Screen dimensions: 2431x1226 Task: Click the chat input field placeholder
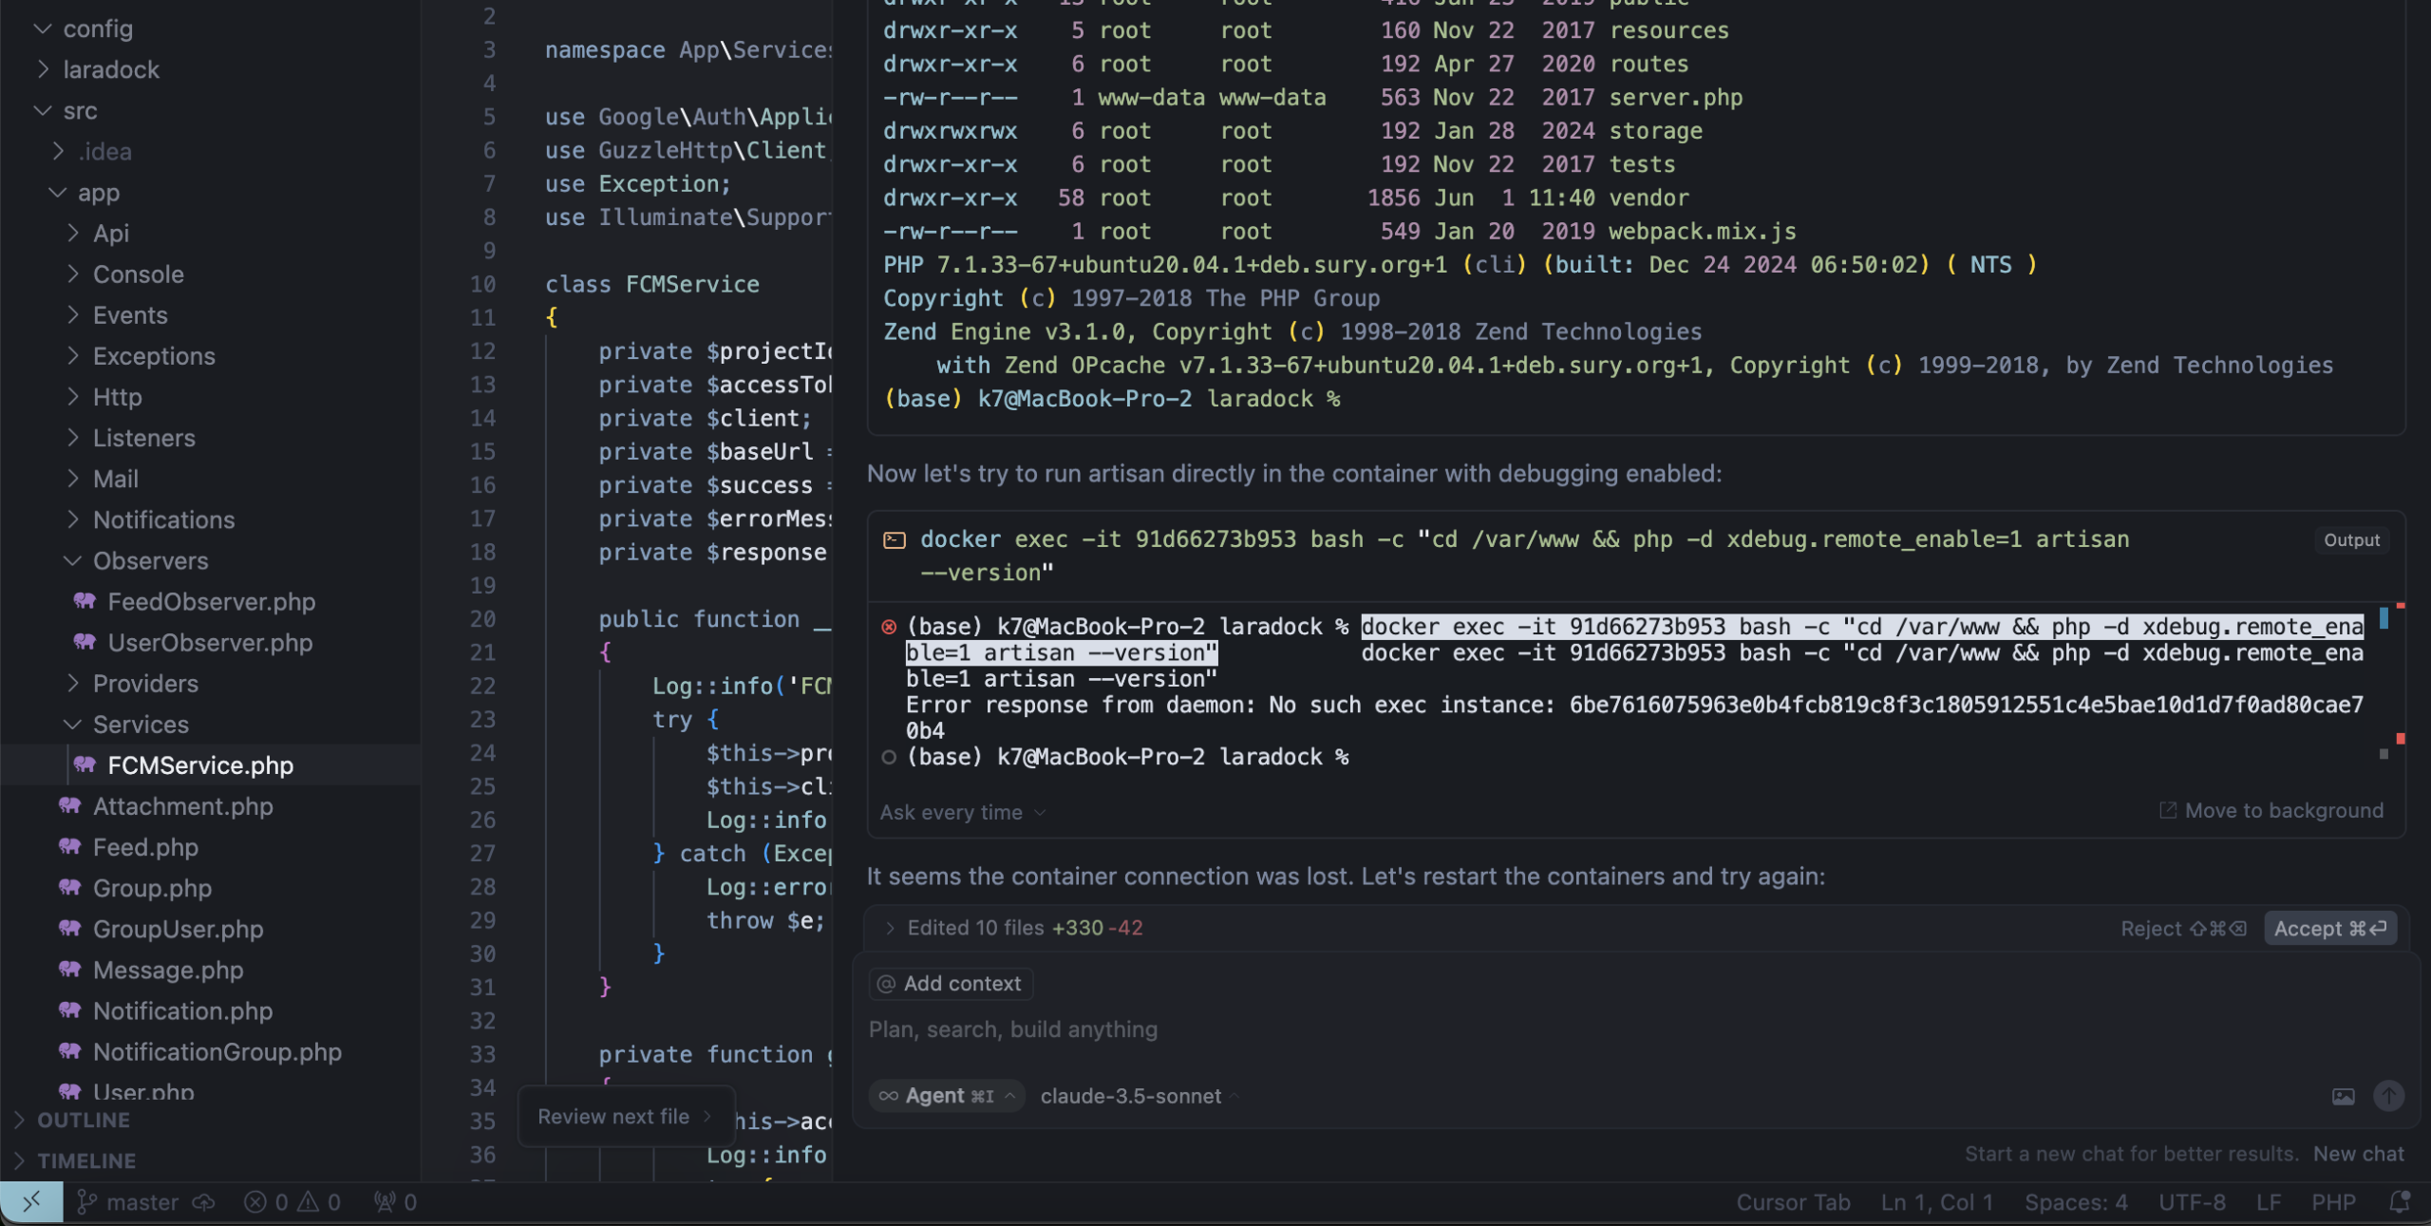pos(1012,1029)
